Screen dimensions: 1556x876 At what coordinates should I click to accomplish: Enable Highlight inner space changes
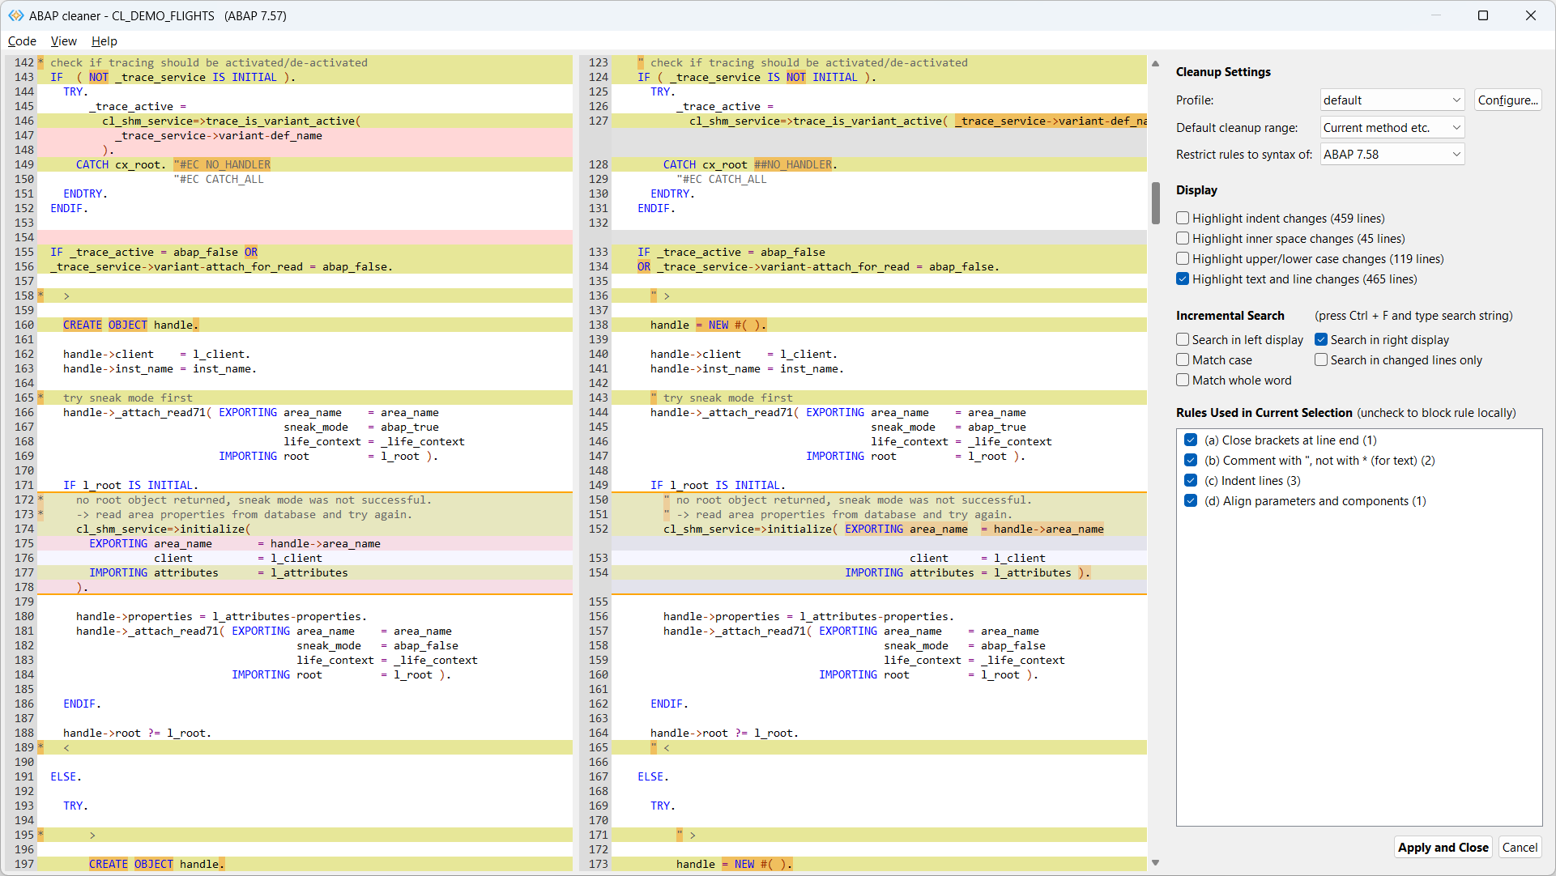click(1183, 238)
